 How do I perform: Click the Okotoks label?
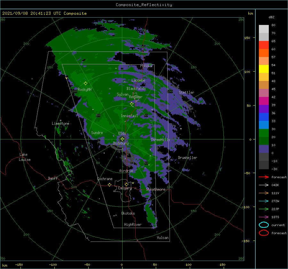pyautogui.click(x=128, y=213)
